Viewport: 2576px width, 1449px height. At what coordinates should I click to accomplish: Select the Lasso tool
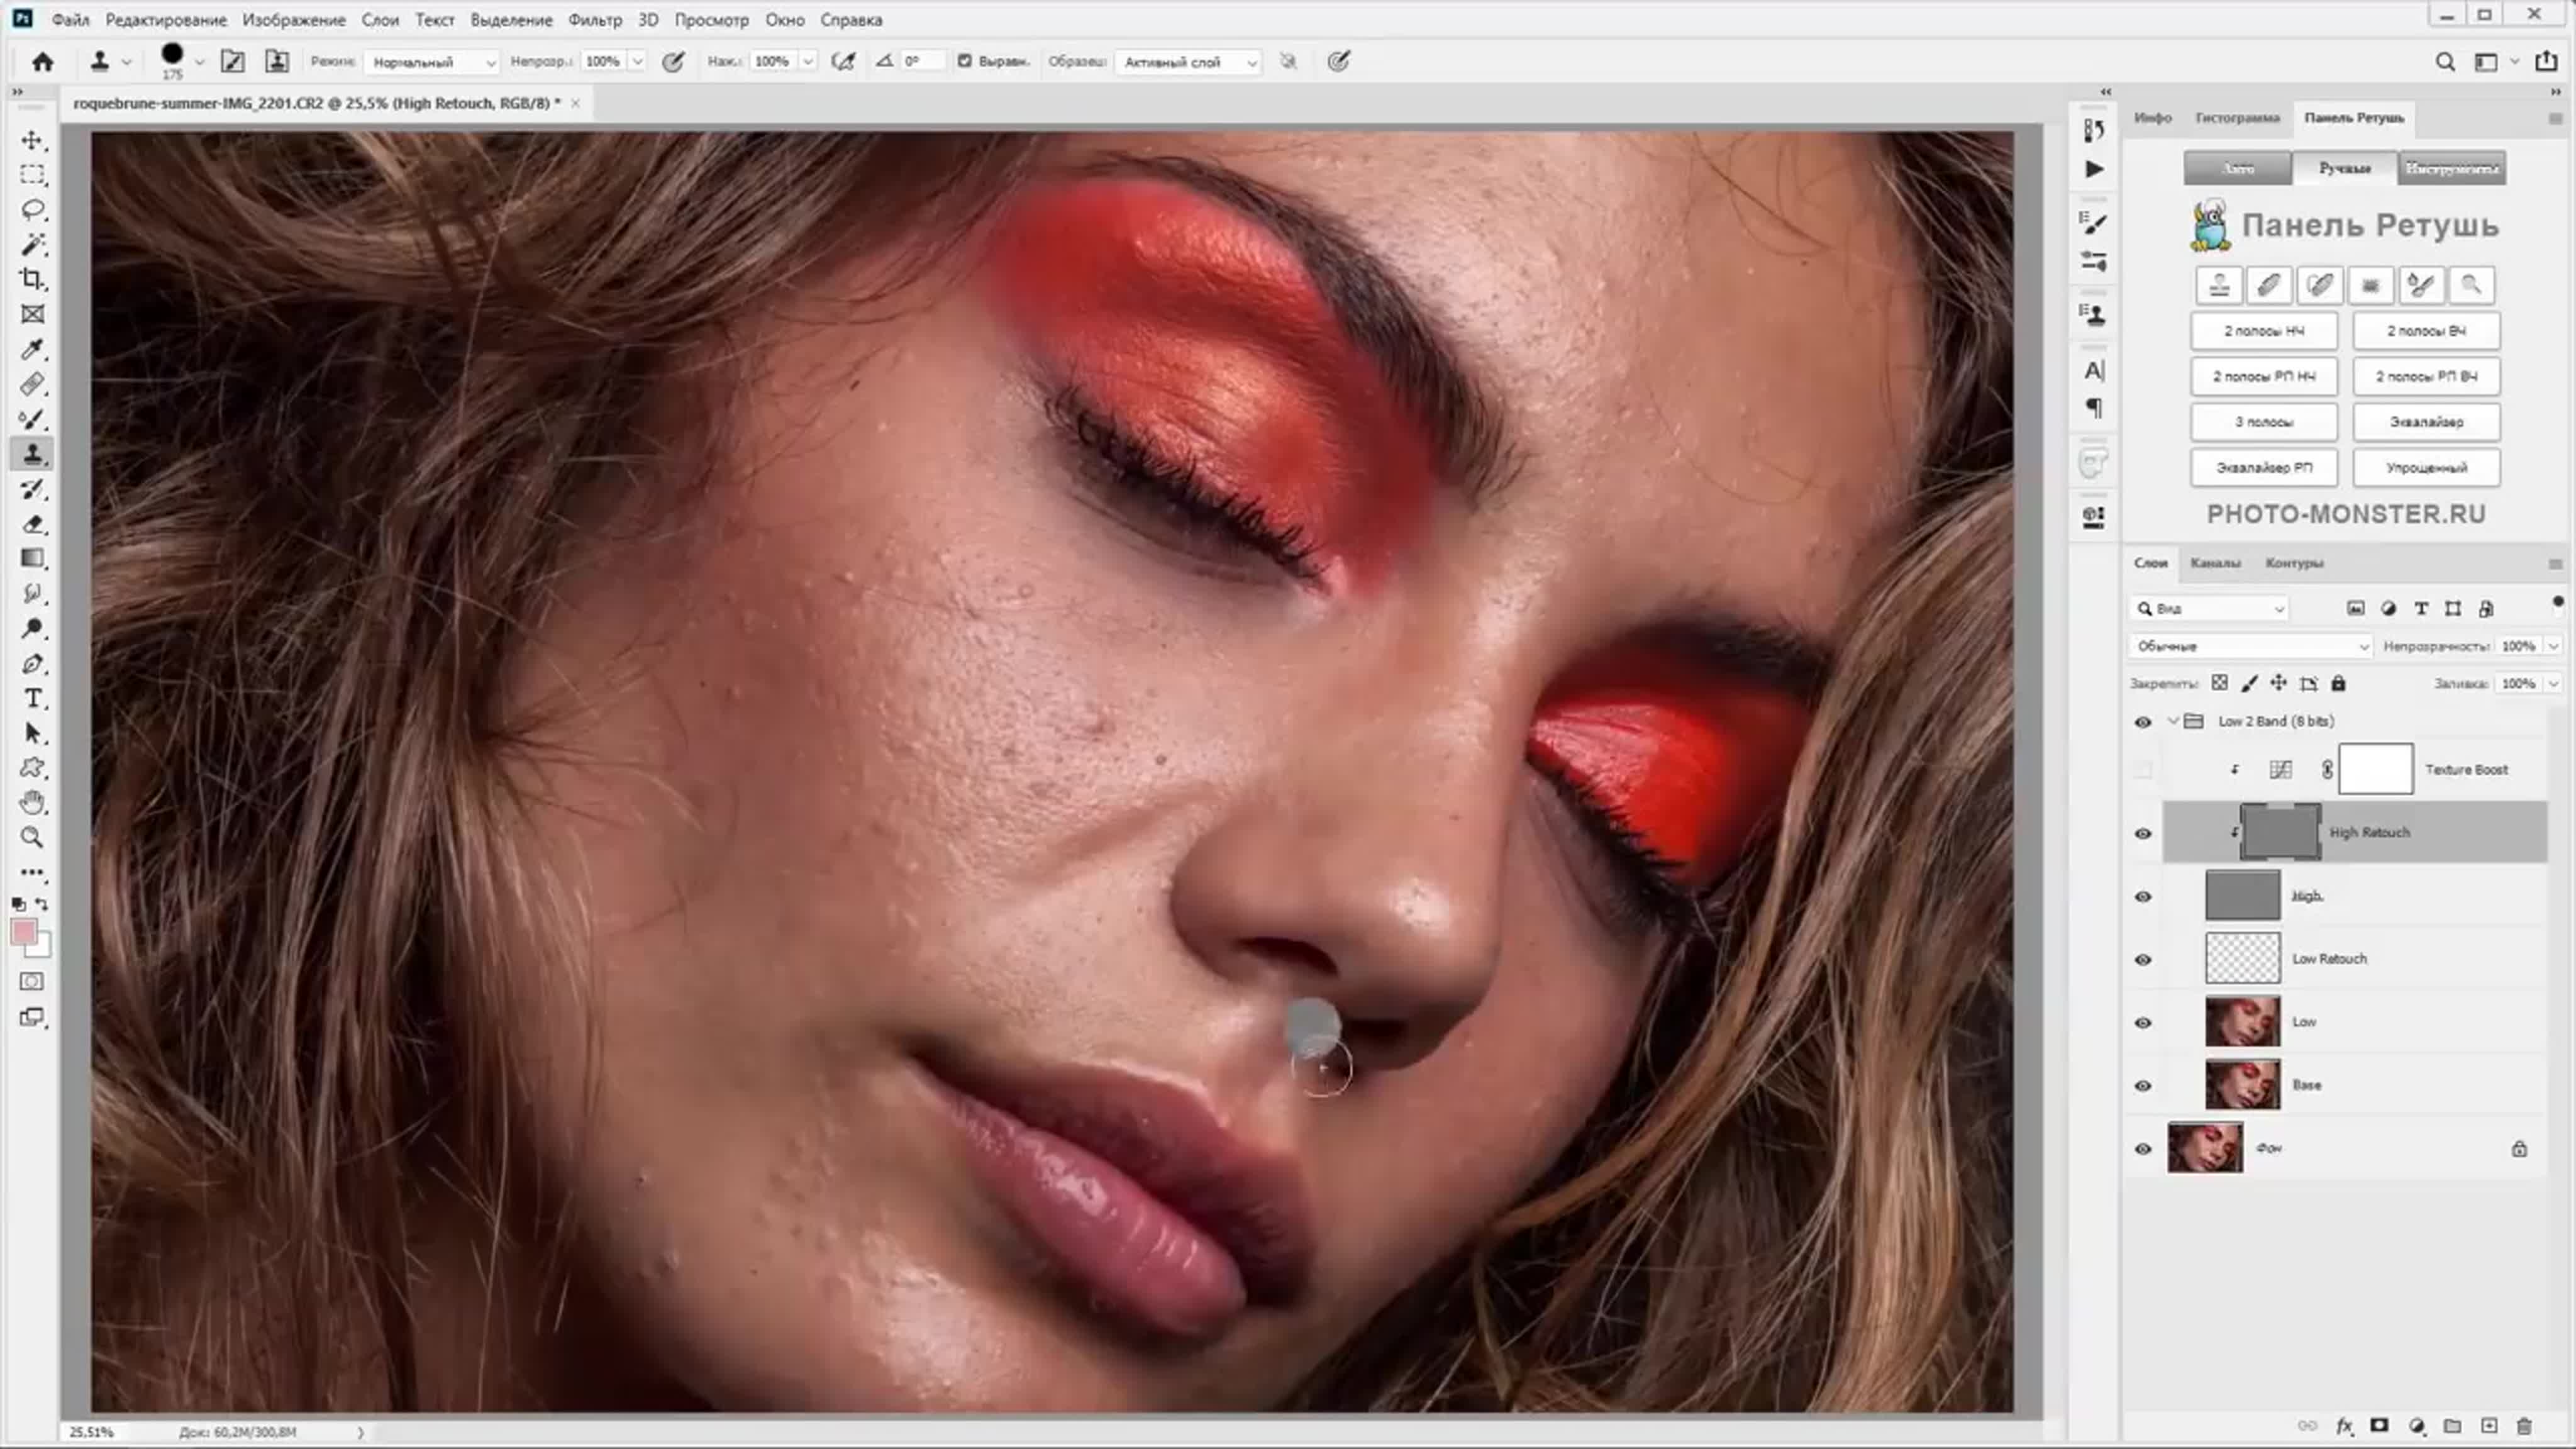click(x=32, y=209)
